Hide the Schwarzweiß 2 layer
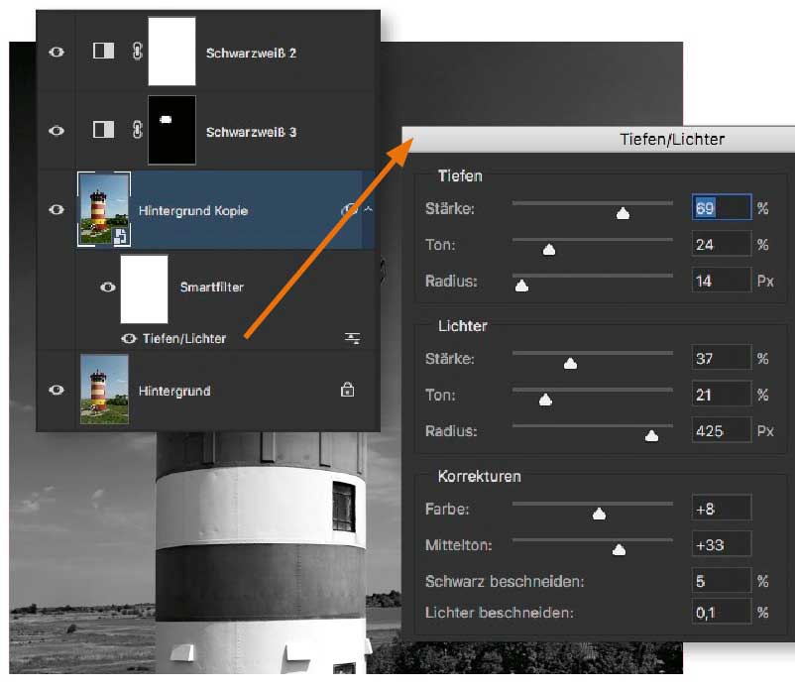 [x=57, y=53]
